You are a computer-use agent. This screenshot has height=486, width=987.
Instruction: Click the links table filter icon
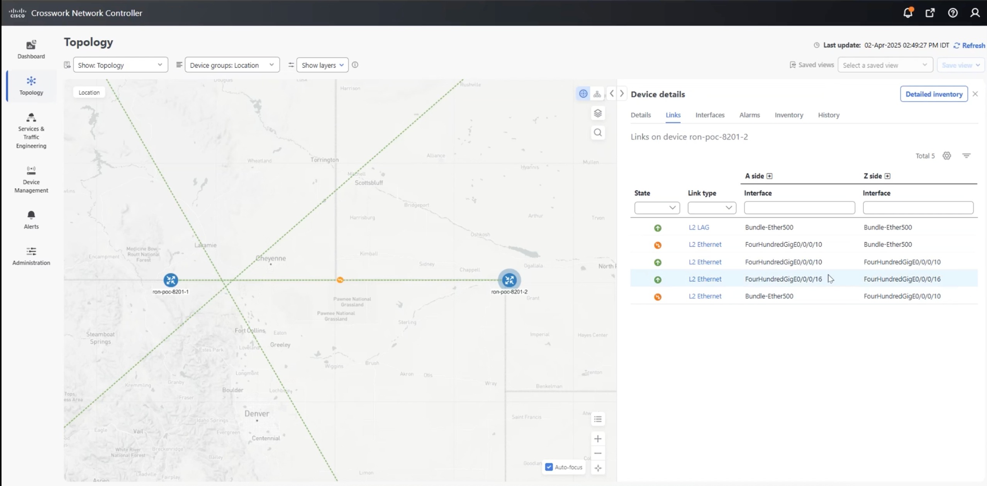tap(966, 156)
